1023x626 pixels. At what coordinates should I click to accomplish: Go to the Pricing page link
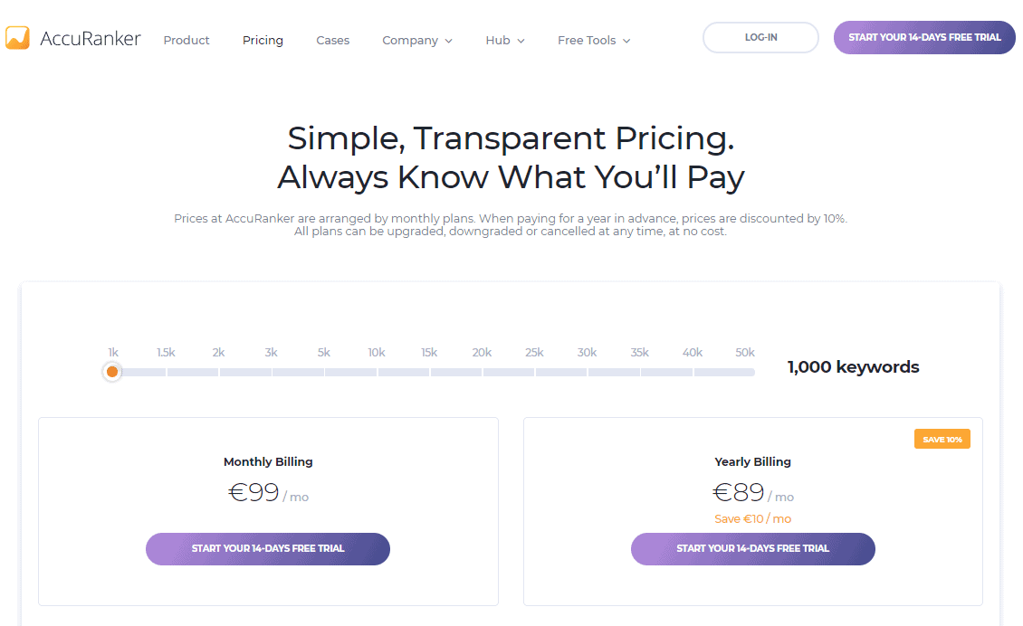click(x=263, y=41)
